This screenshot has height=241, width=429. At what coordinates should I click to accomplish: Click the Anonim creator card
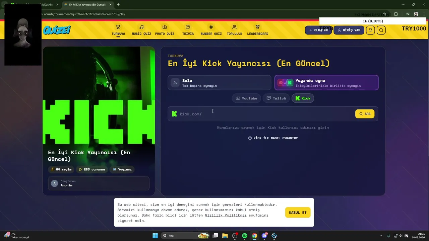pyautogui.click(x=99, y=183)
